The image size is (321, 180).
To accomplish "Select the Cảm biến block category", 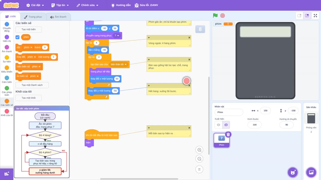I will click(7, 79).
